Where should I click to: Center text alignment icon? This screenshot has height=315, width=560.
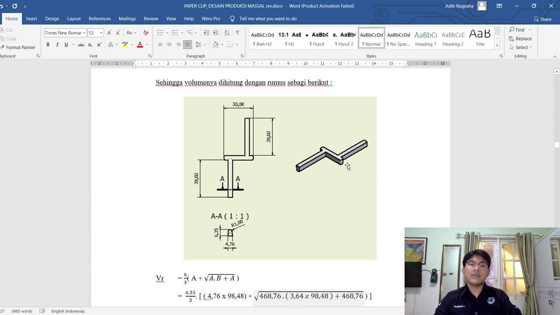coord(169,45)
